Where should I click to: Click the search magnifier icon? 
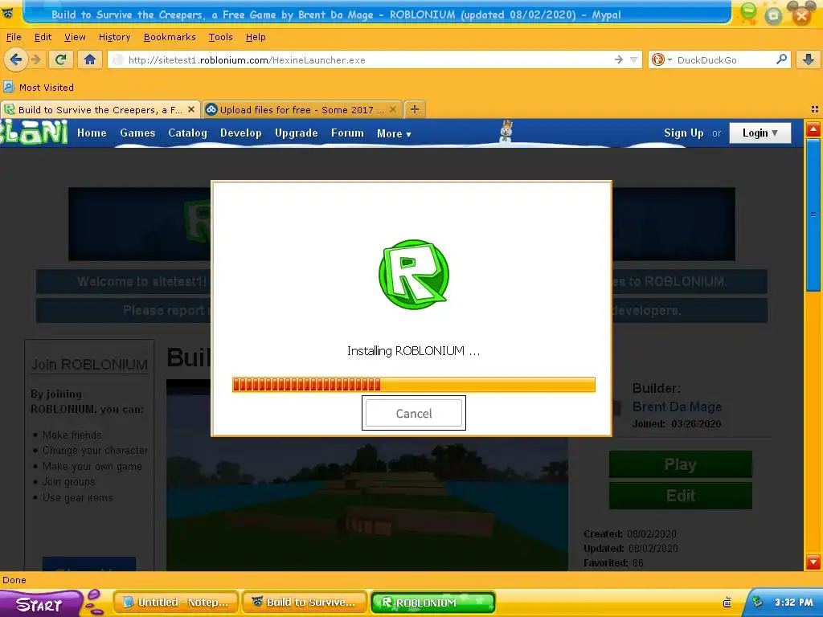click(781, 59)
